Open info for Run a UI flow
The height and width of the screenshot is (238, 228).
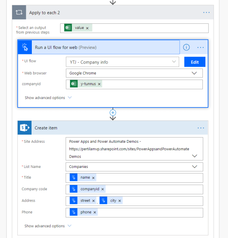[186, 47]
